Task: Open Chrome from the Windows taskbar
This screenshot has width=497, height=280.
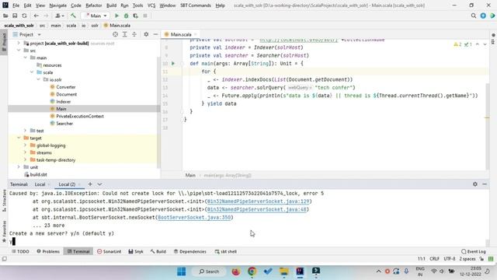Action: [x=252, y=271]
